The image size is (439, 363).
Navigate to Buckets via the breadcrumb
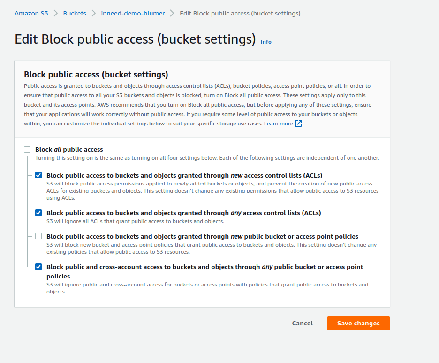pyautogui.click(x=75, y=13)
